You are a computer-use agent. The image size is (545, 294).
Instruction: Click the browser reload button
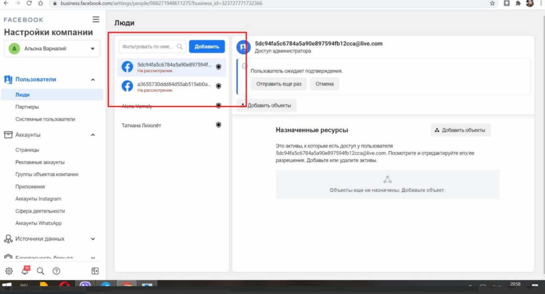[x=29, y=3]
